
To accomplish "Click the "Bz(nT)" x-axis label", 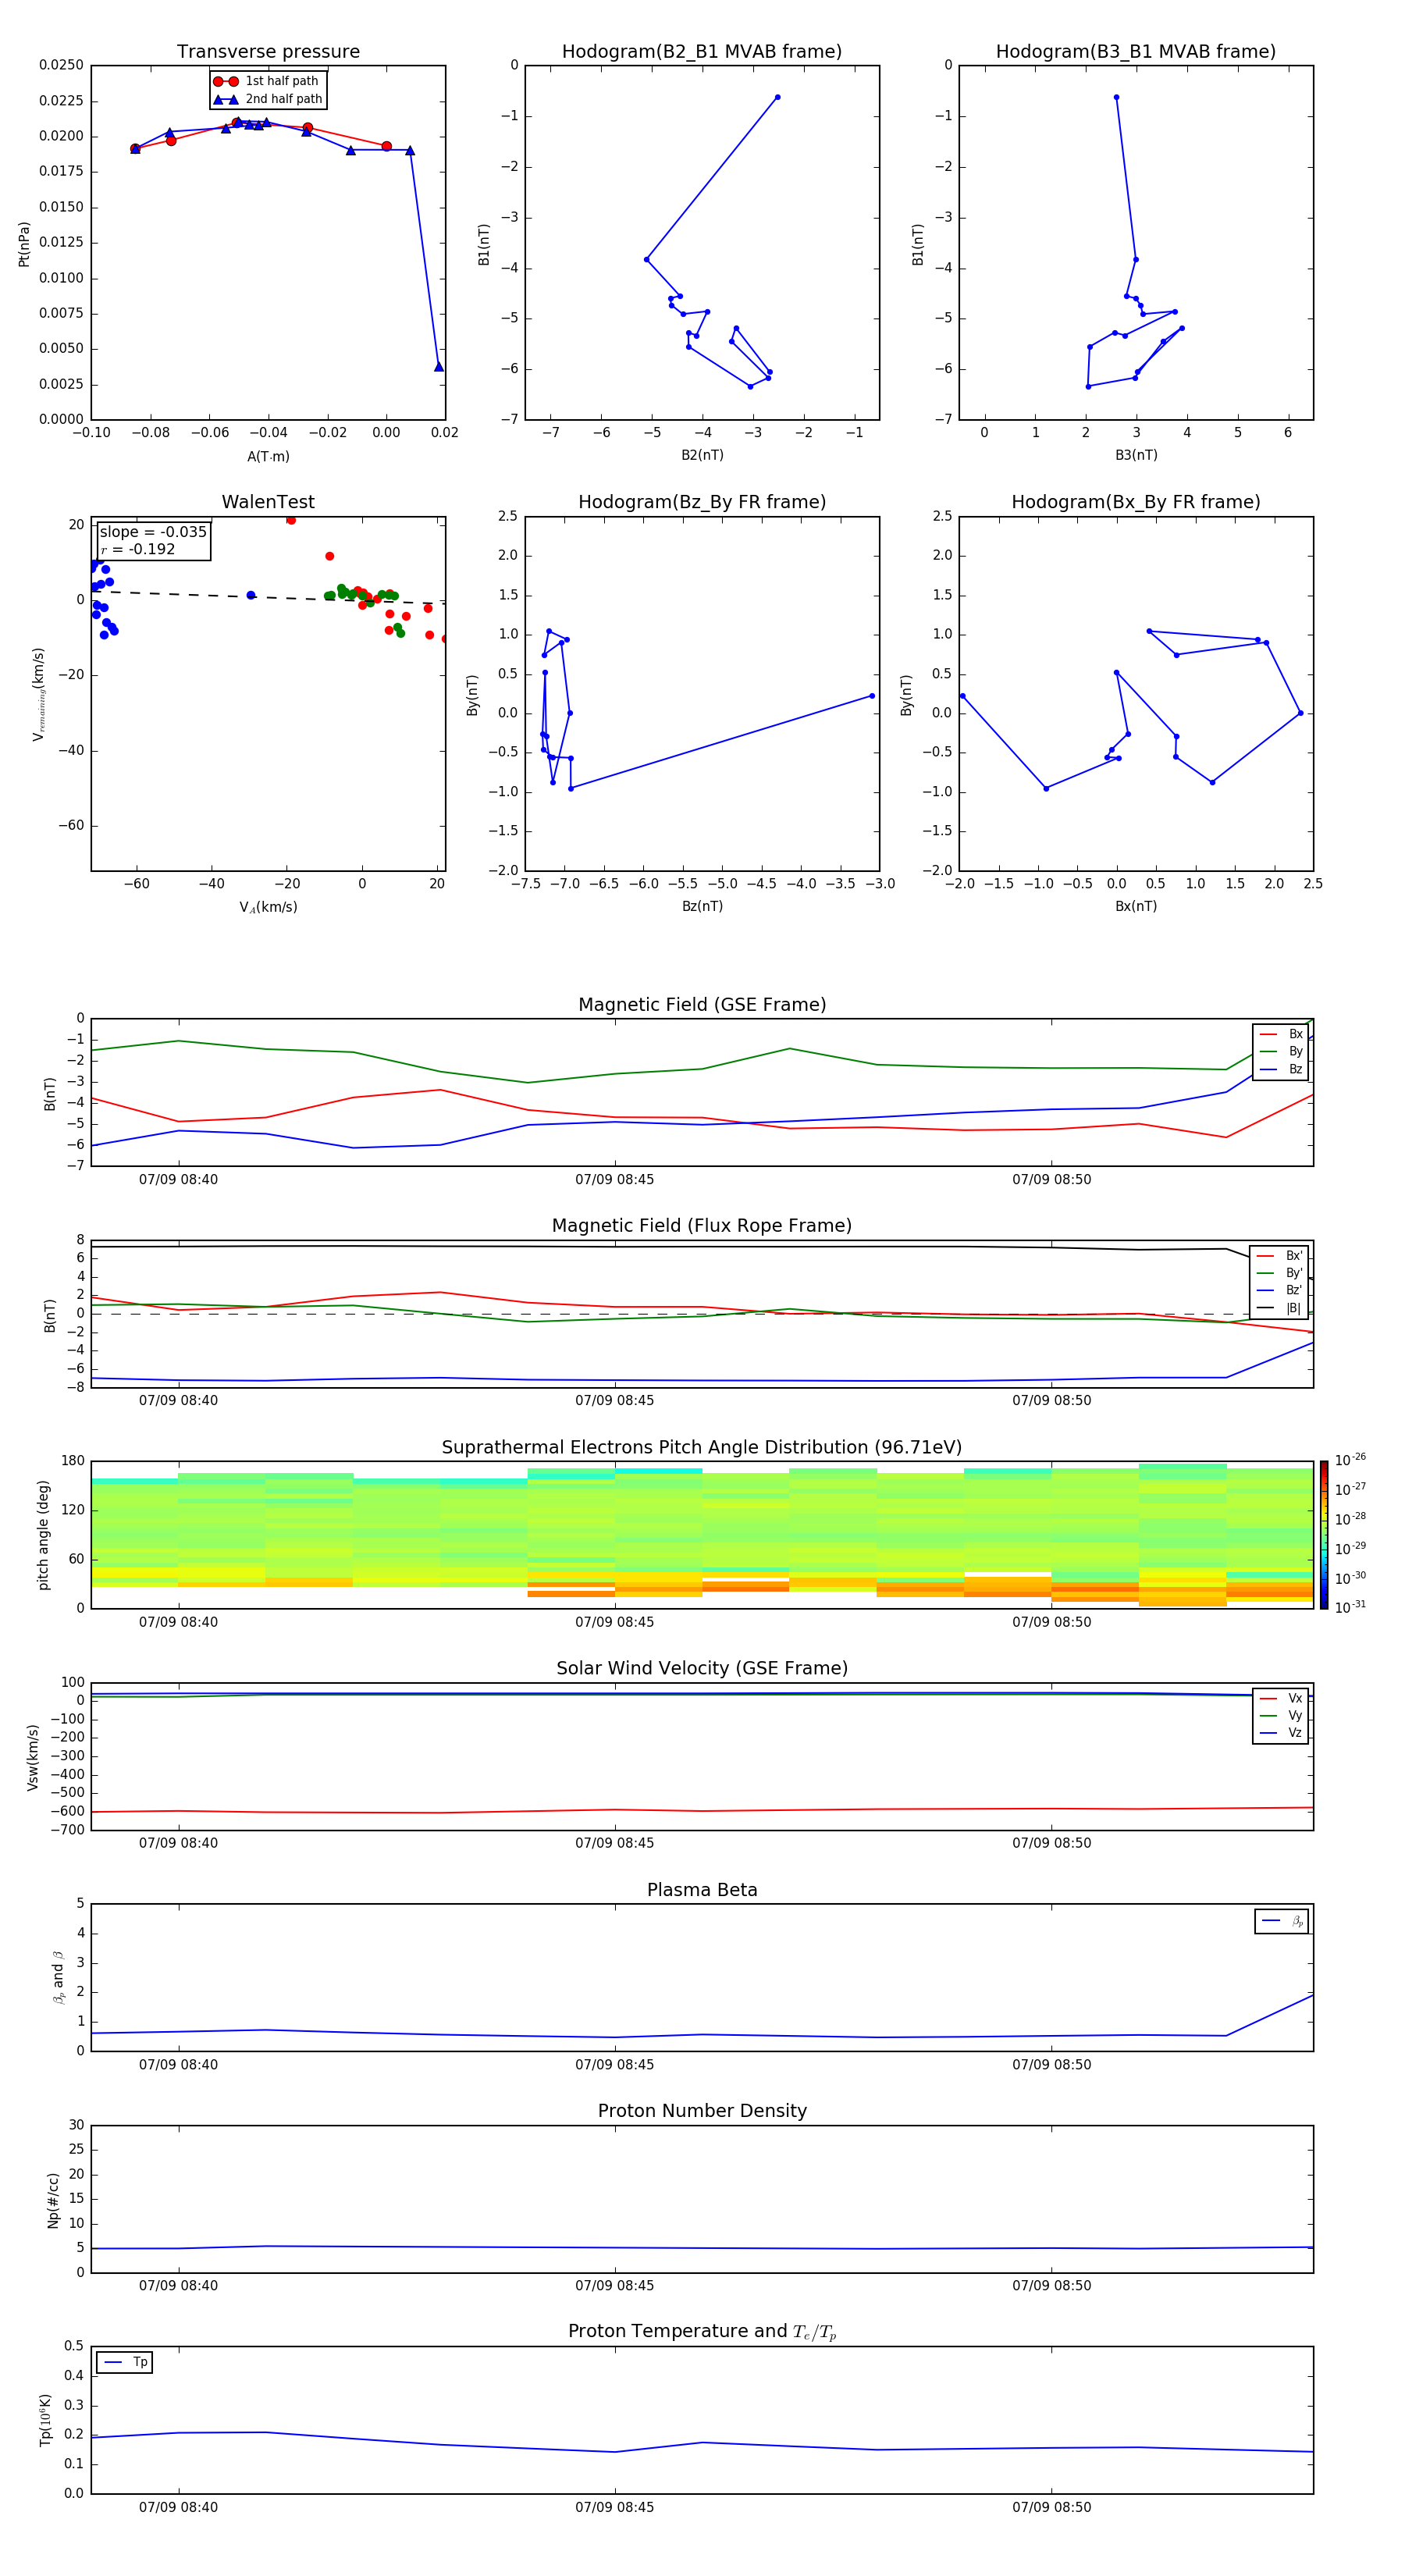I will pyautogui.click(x=702, y=906).
